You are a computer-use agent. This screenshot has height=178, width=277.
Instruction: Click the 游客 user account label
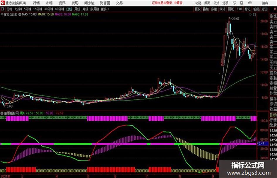click(265, 3)
